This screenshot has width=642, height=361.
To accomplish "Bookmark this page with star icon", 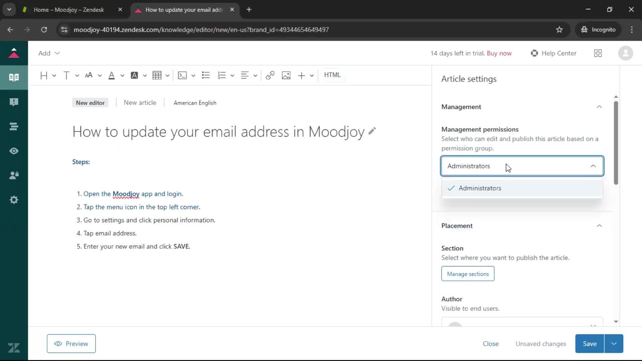I will 559,30.
